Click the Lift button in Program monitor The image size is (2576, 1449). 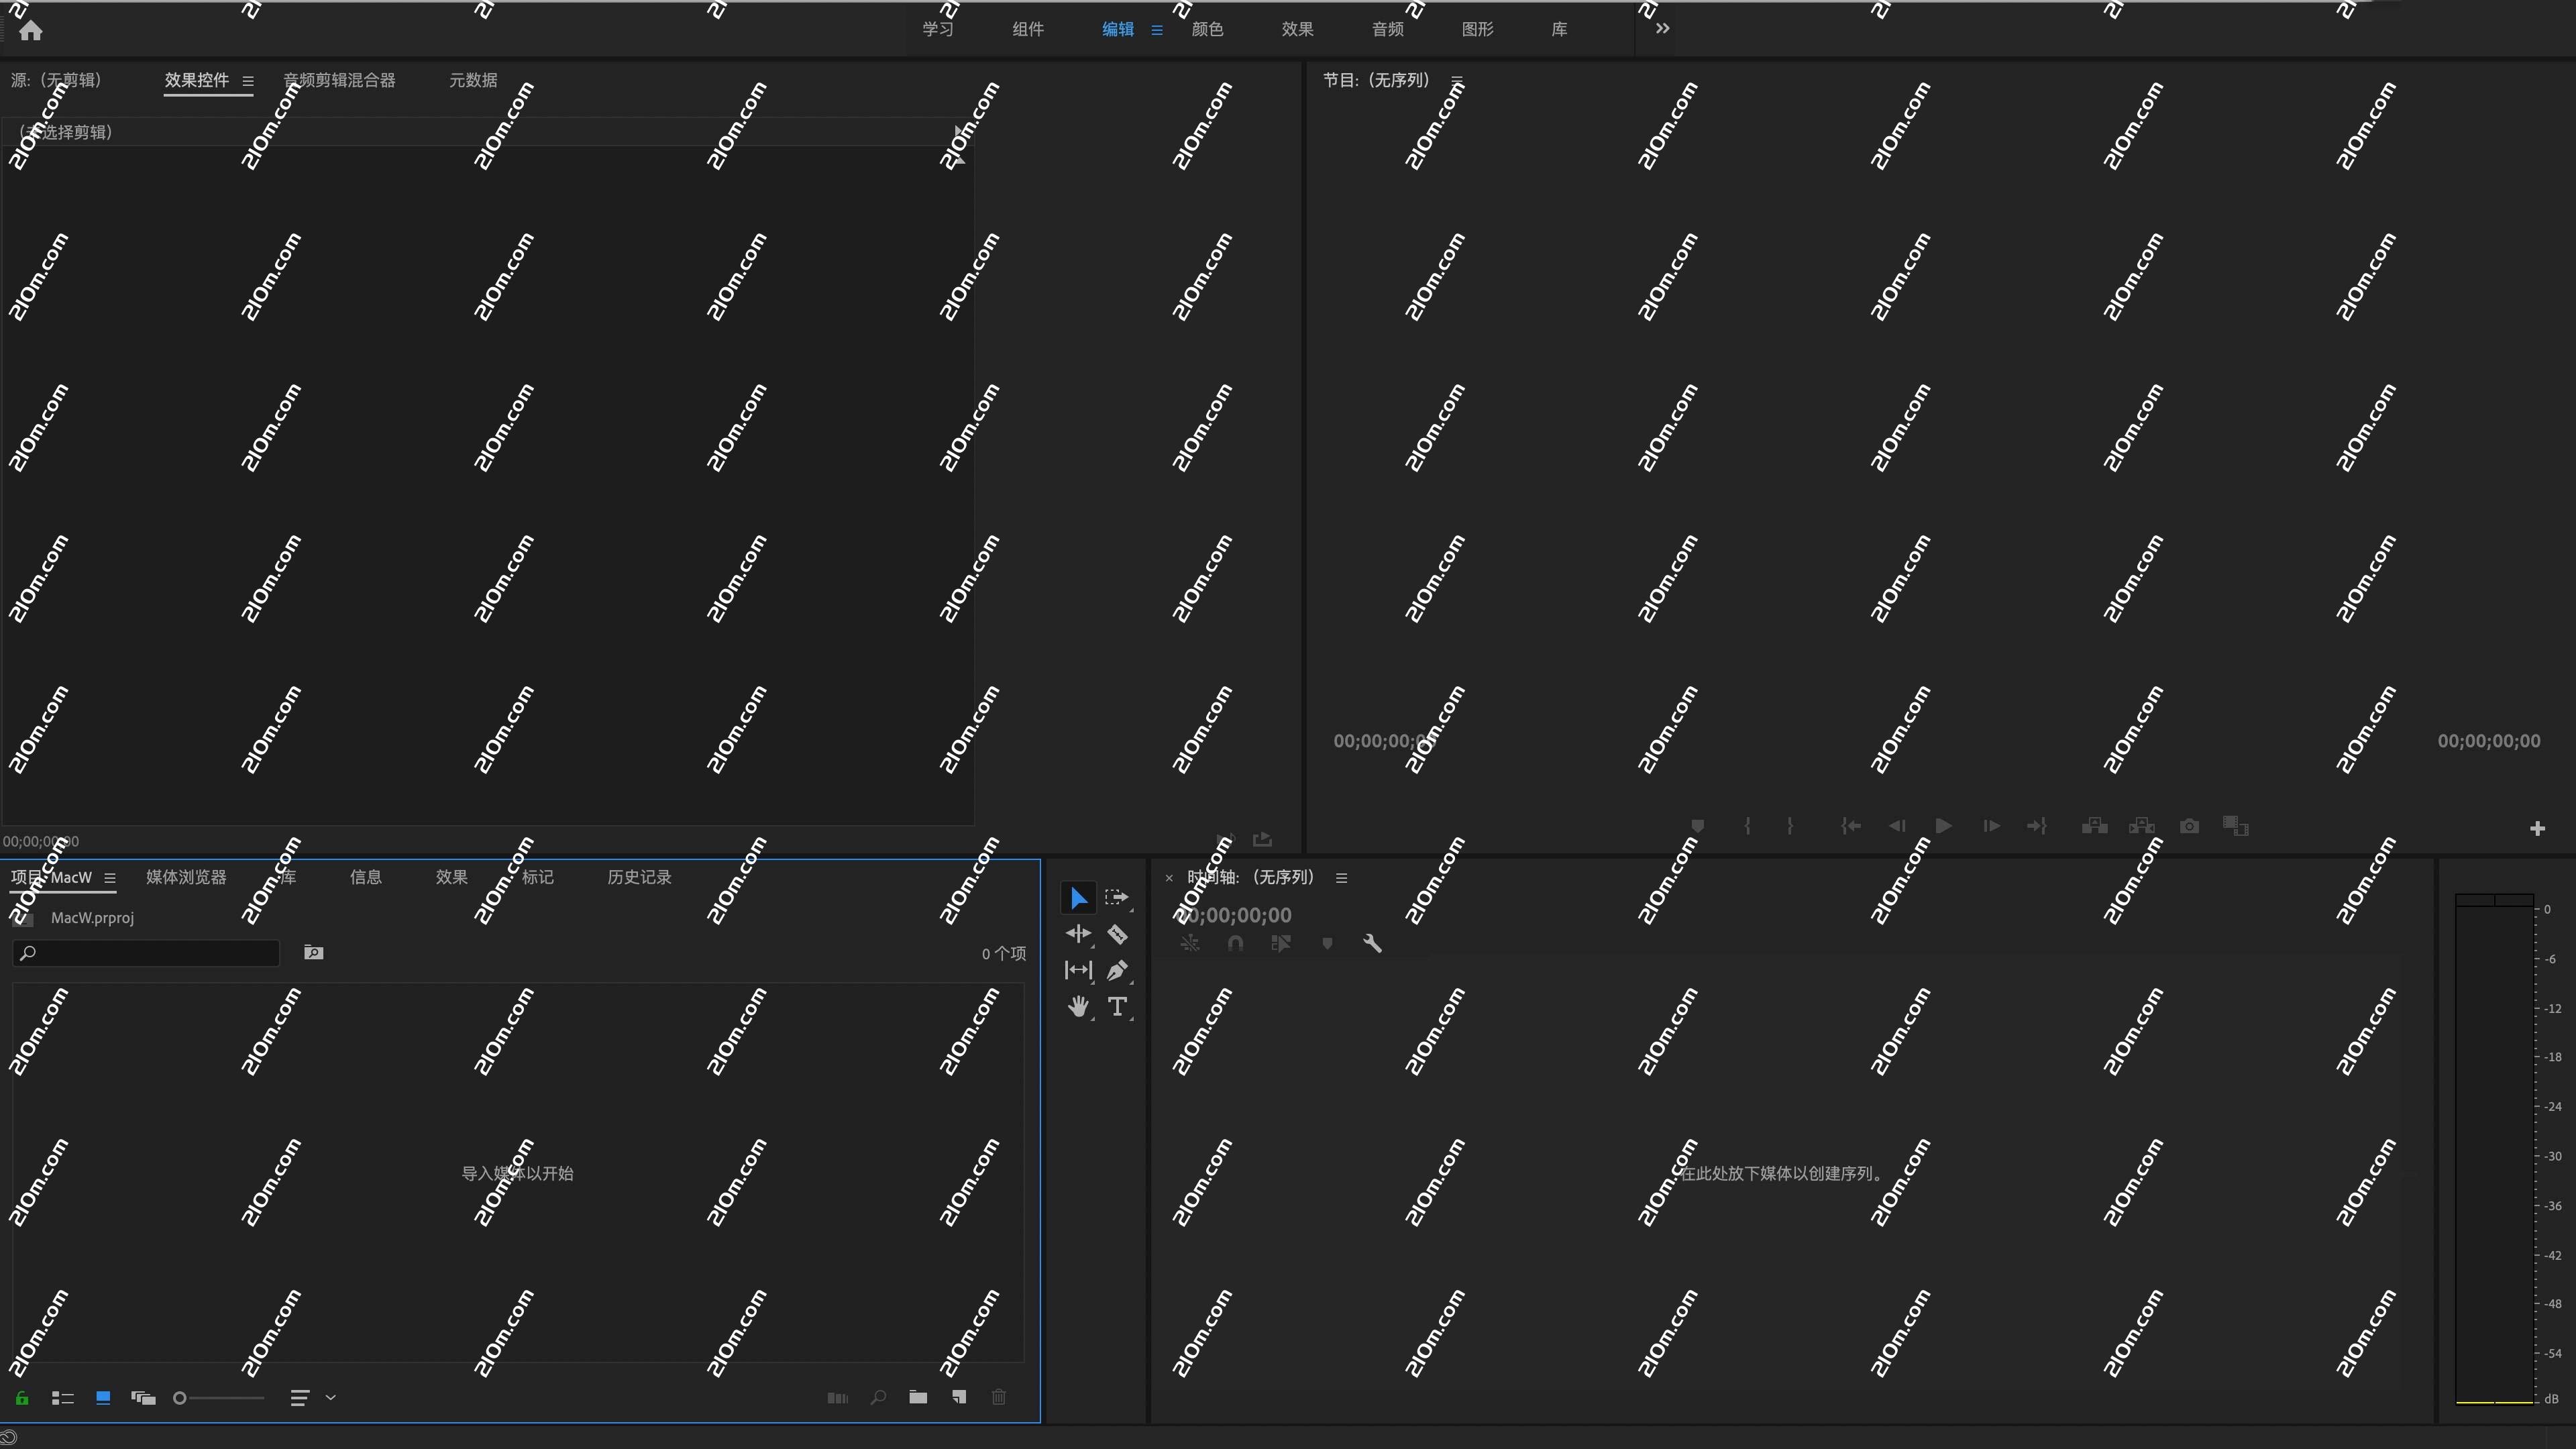[2095, 826]
